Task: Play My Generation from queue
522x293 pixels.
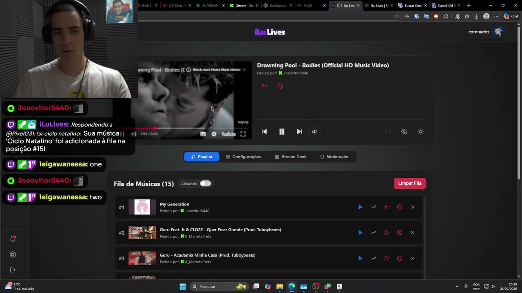Action: point(360,207)
